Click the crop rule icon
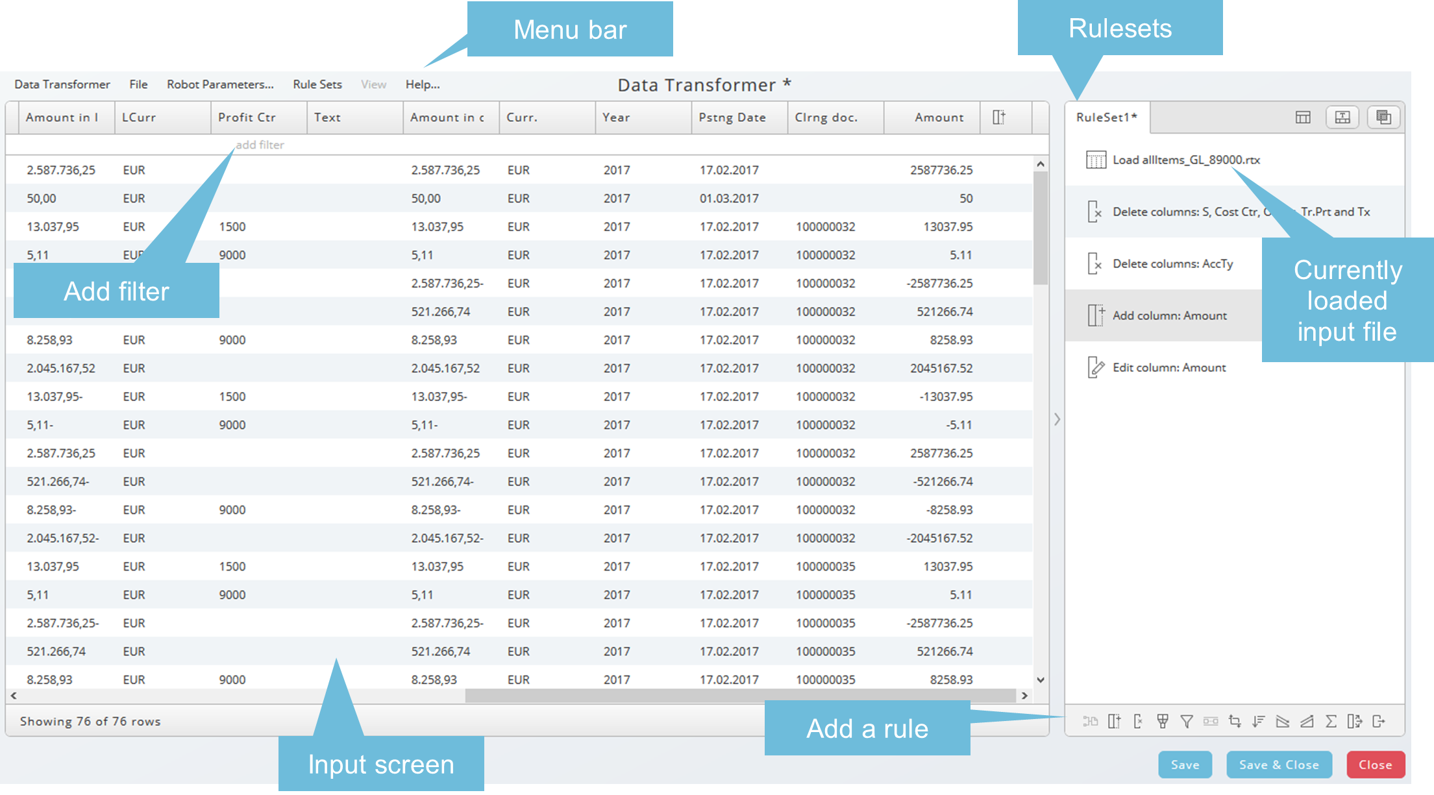Image resolution: width=1434 pixels, height=795 pixels. (x=1235, y=722)
